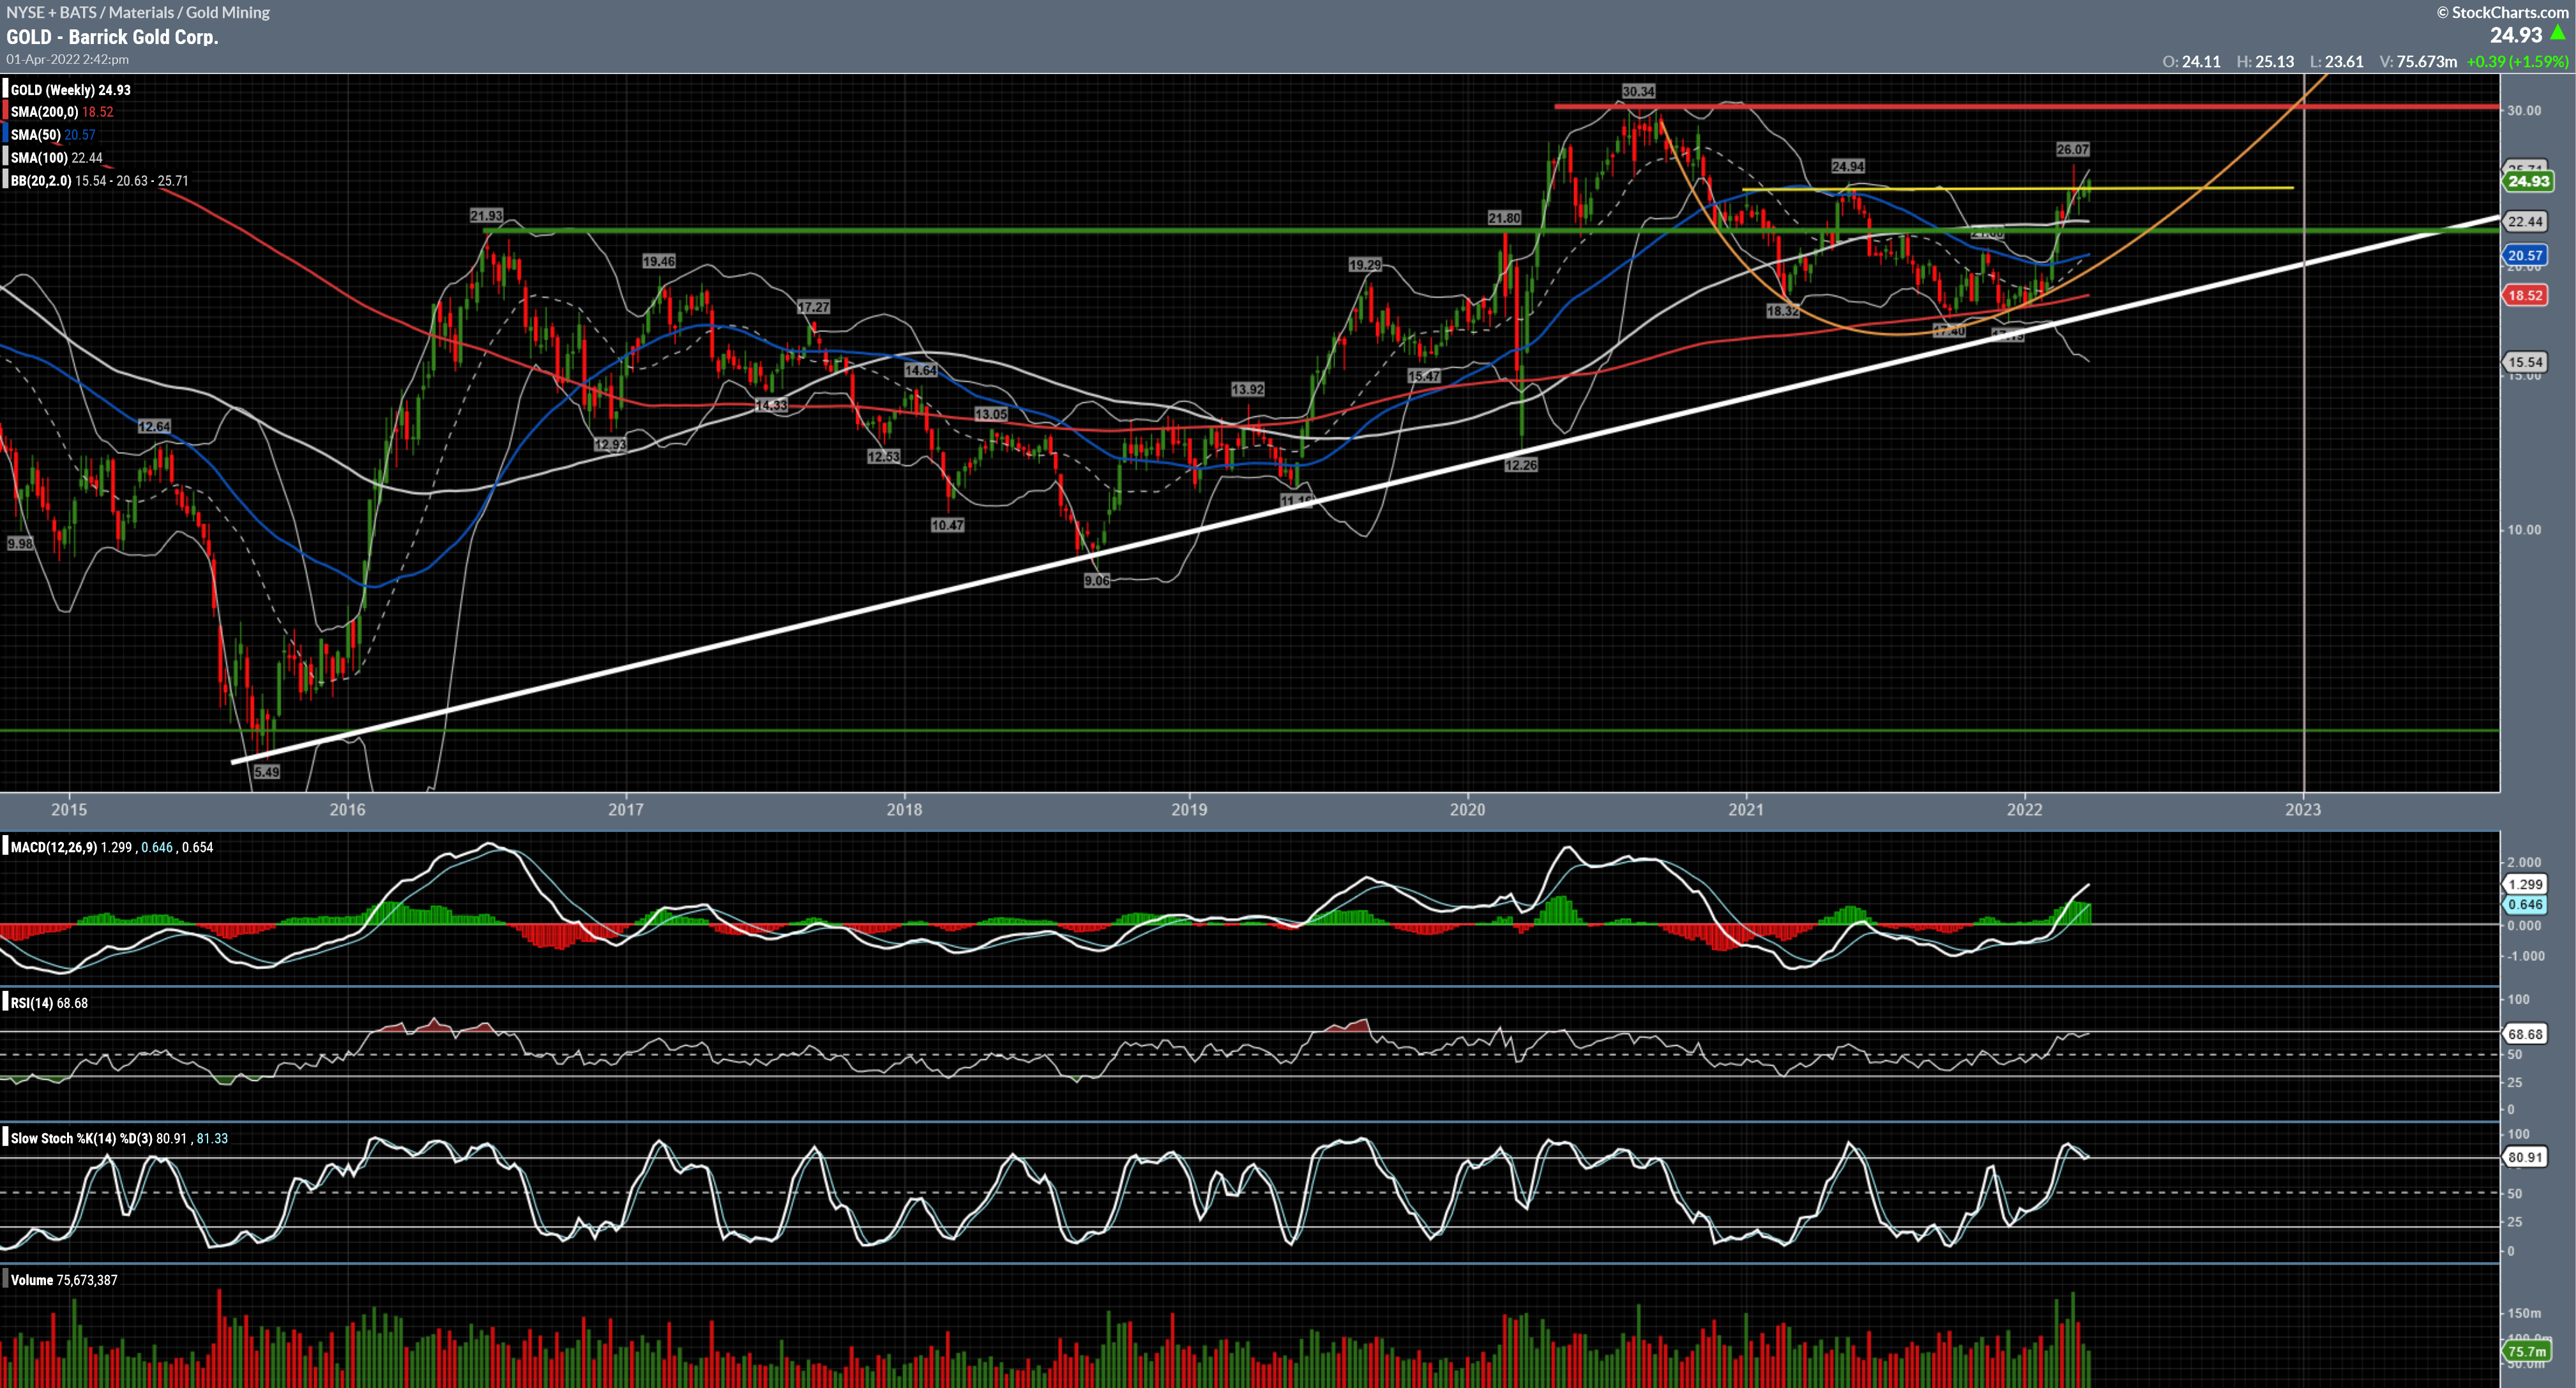Click the green 24.93 price tag on the axis
Image resolution: width=2576 pixels, height=1388 pixels.
[2528, 181]
